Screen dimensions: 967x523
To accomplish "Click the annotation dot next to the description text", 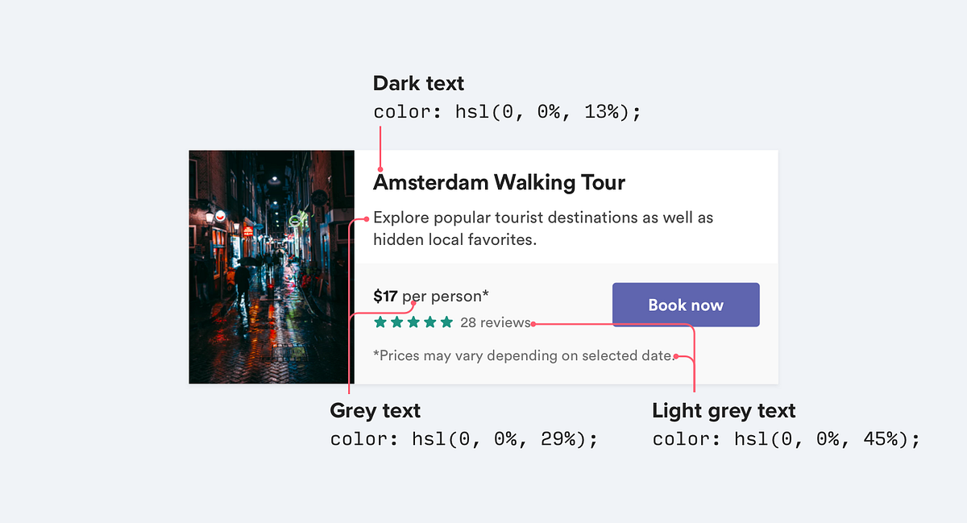I will tap(367, 218).
